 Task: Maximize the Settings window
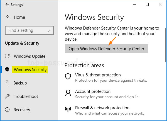147,4
